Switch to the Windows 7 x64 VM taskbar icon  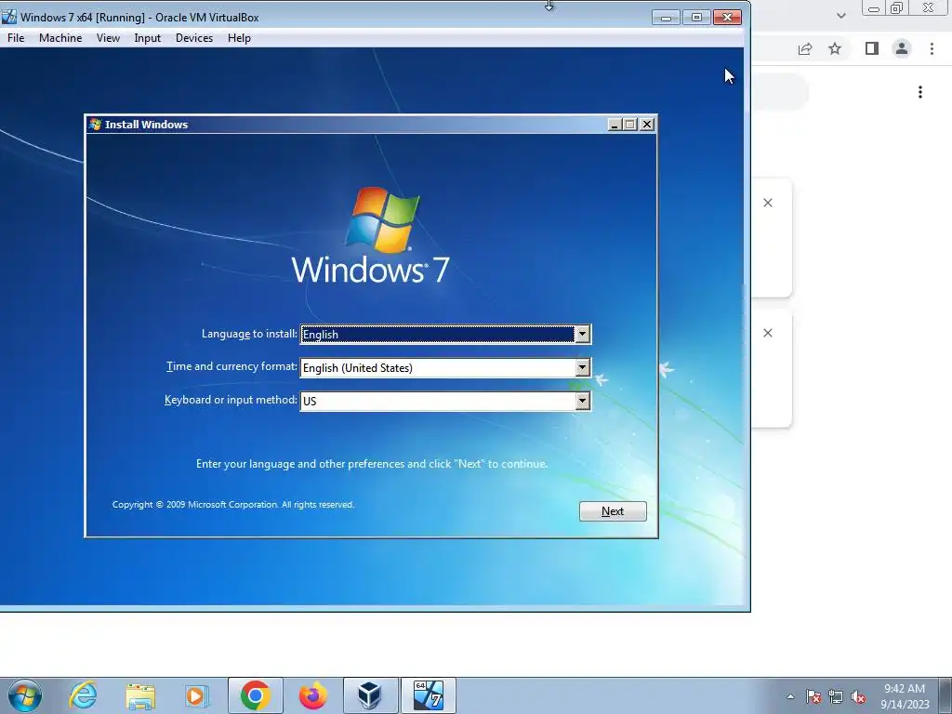(x=428, y=695)
